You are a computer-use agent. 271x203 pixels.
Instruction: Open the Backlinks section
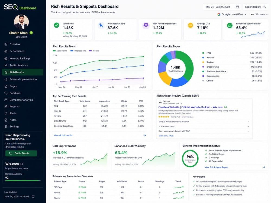pos(22,93)
